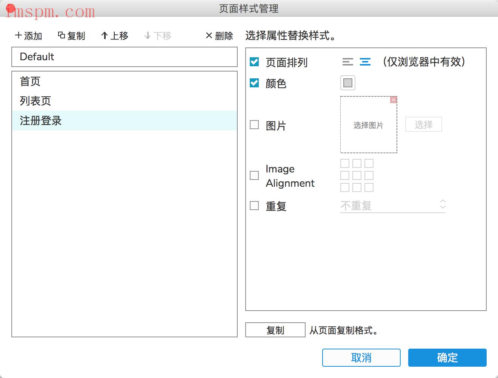
Task: Click the 添加 (add) style button
Action: coord(28,36)
